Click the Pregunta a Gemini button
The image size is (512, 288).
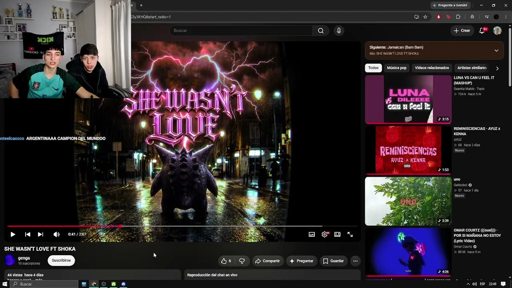pos(450,5)
